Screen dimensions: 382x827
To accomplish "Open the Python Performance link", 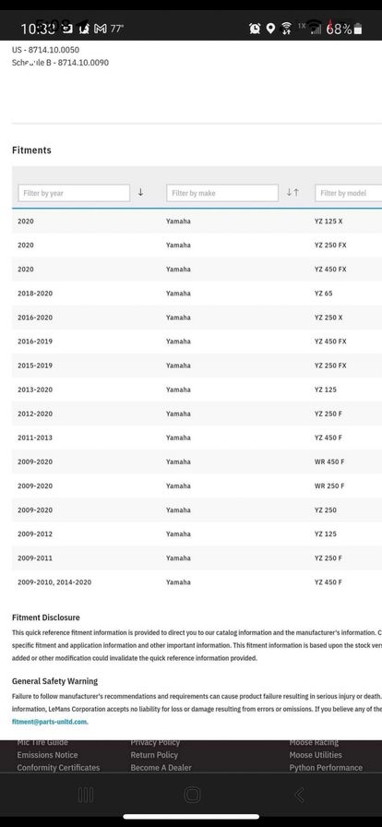I will [x=326, y=767].
